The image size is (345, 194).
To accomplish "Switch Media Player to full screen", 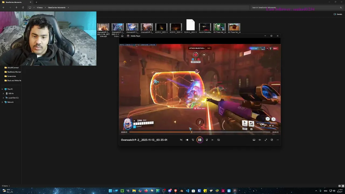I will point(266,140).
